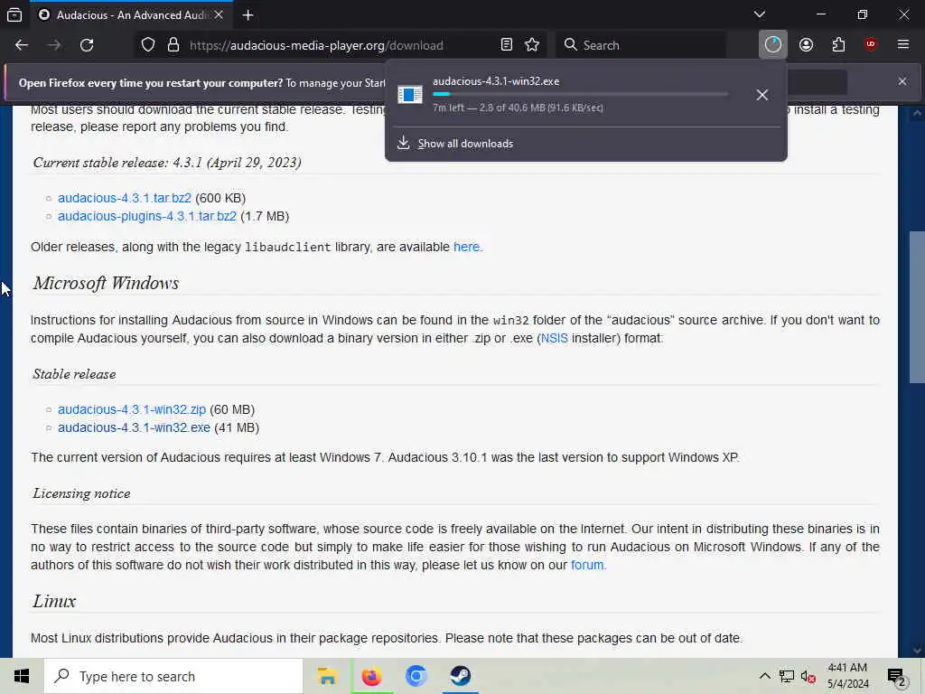Open the network status tray icon
This screenshot has height=694, width=925.
pos(787,676)
